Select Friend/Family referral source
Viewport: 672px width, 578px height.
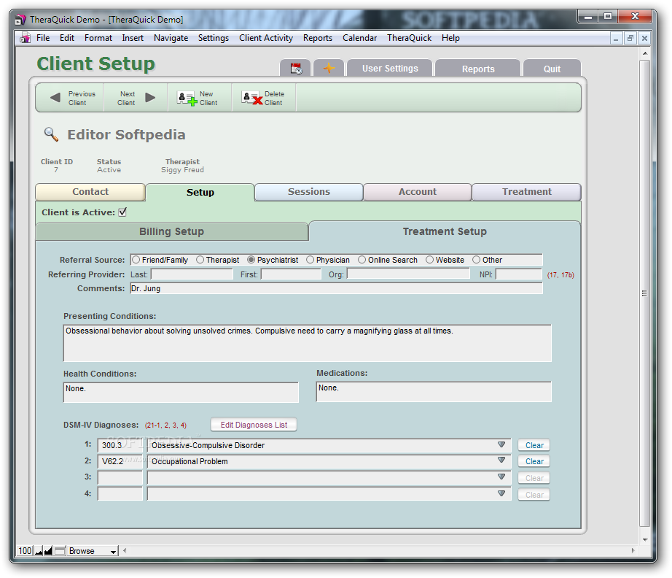point(136,260)
